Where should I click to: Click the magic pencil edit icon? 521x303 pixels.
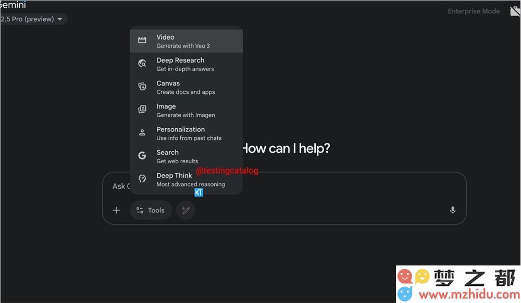pyautogui.click(x=186, y=210)
